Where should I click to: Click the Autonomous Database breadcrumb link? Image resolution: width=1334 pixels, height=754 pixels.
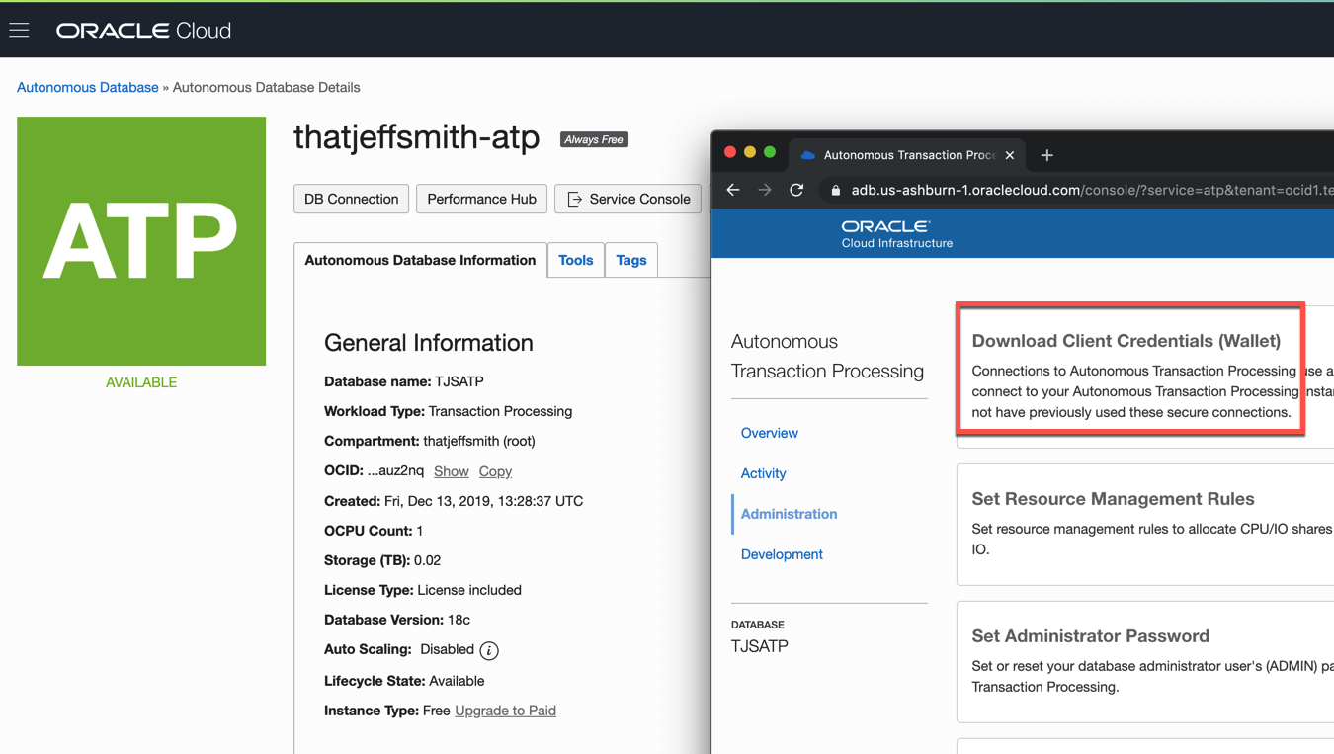click(88, 87)
